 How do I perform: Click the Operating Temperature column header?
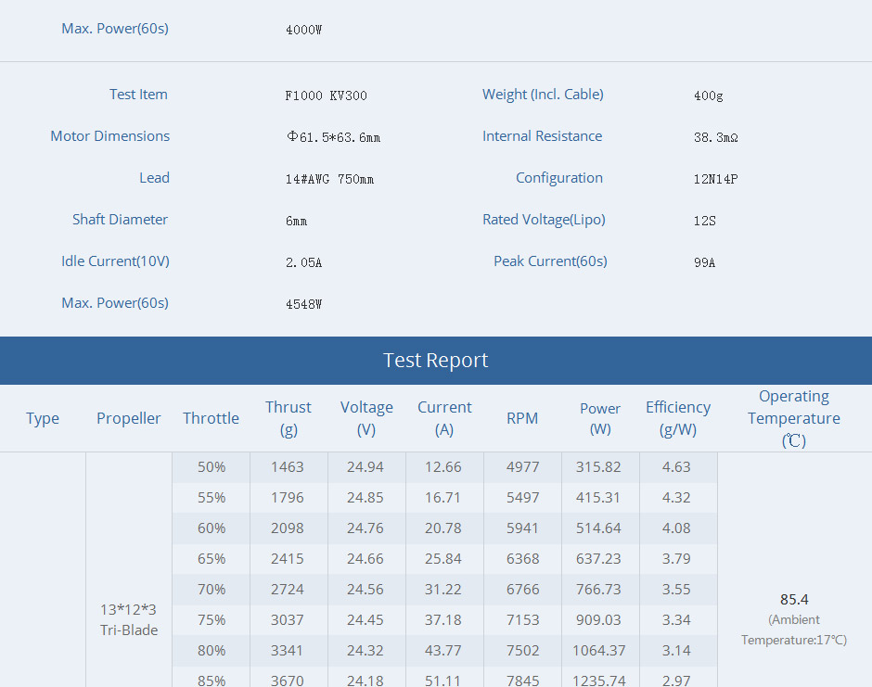[x=793, y=418]
